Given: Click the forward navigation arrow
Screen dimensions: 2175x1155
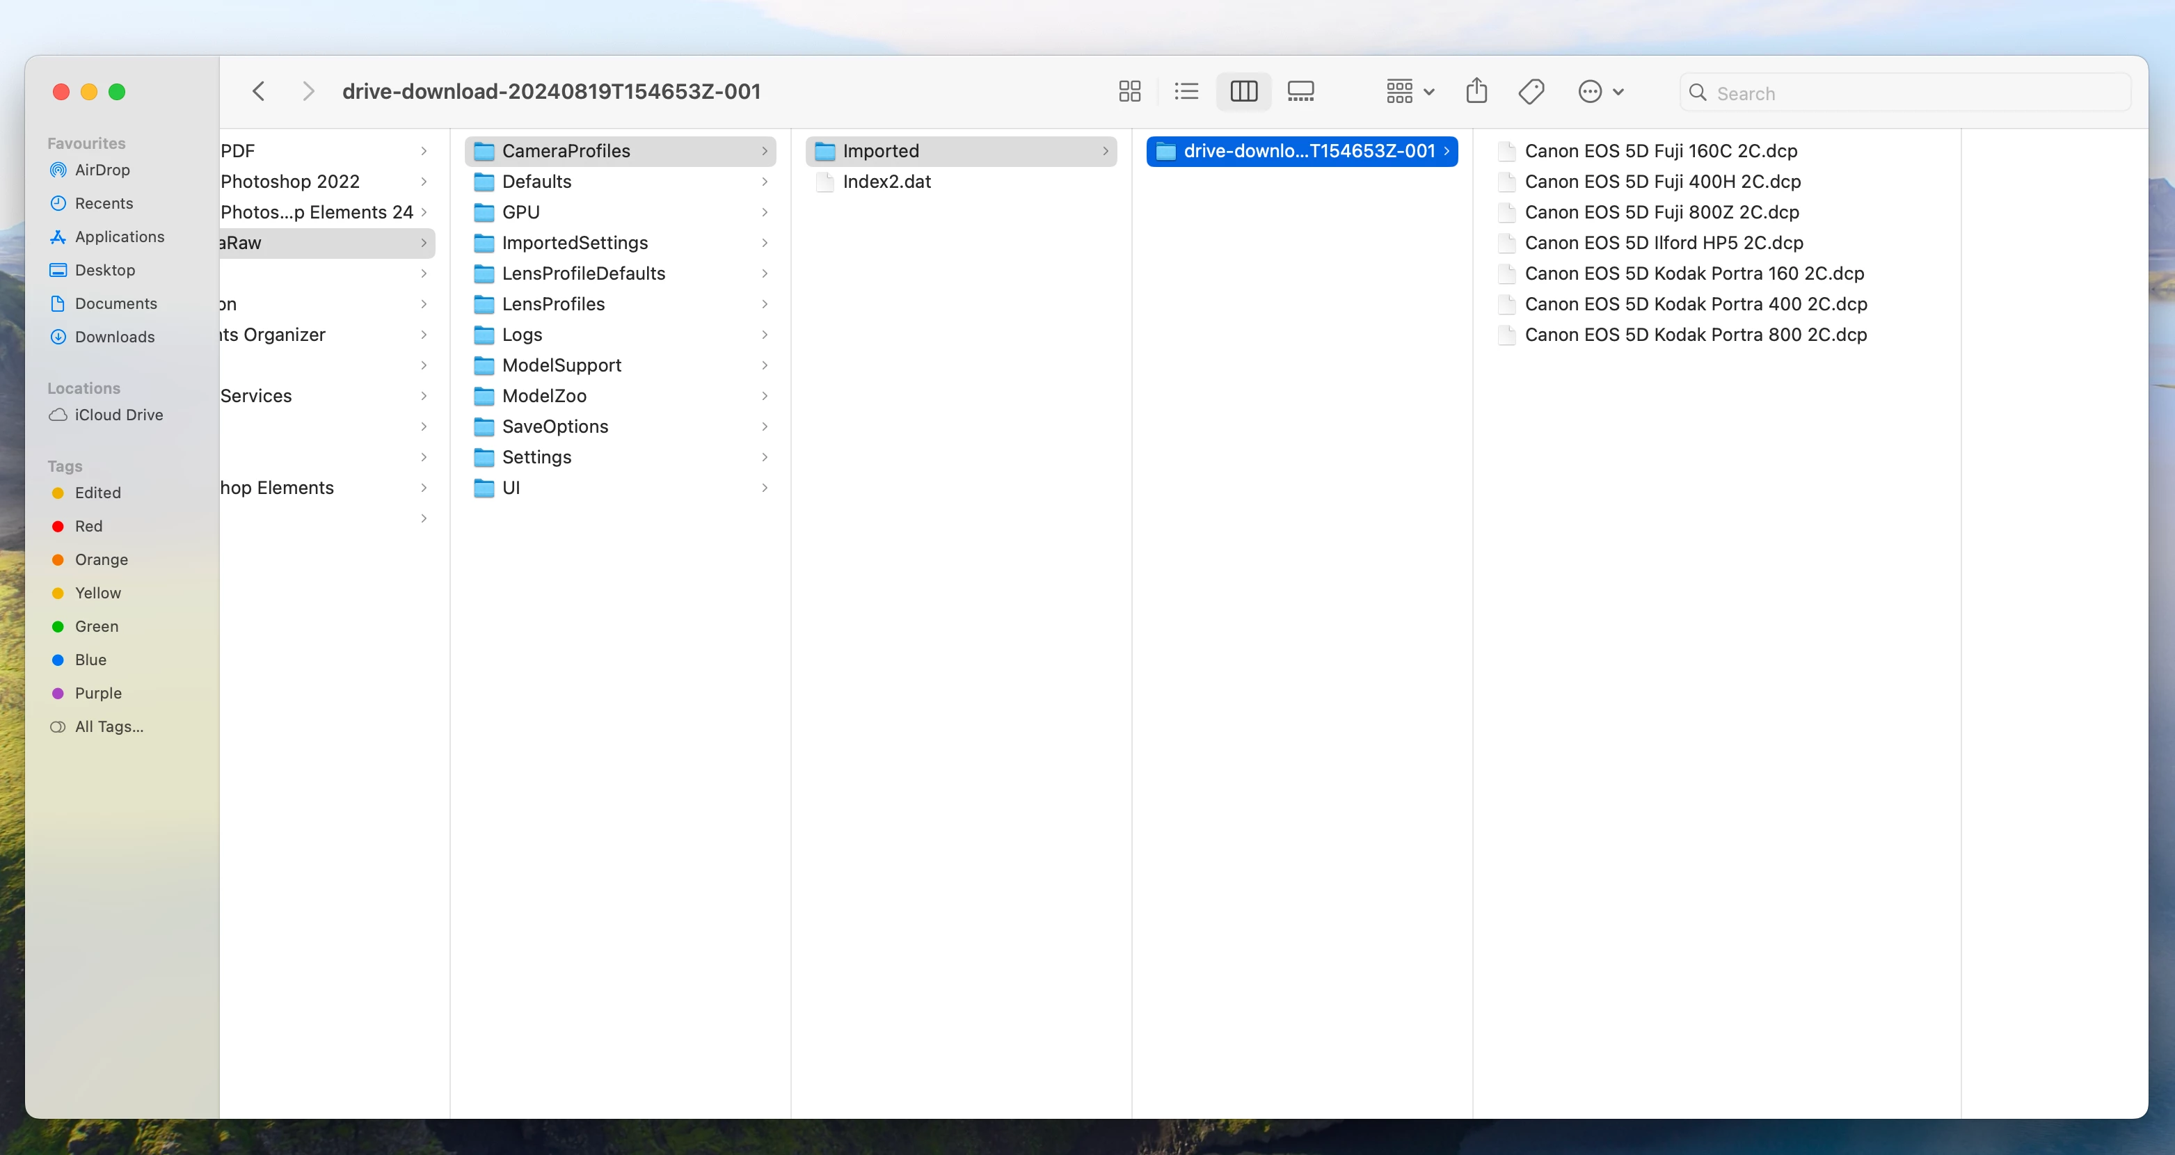Looking at the screenshot, I should pos(308,91).
